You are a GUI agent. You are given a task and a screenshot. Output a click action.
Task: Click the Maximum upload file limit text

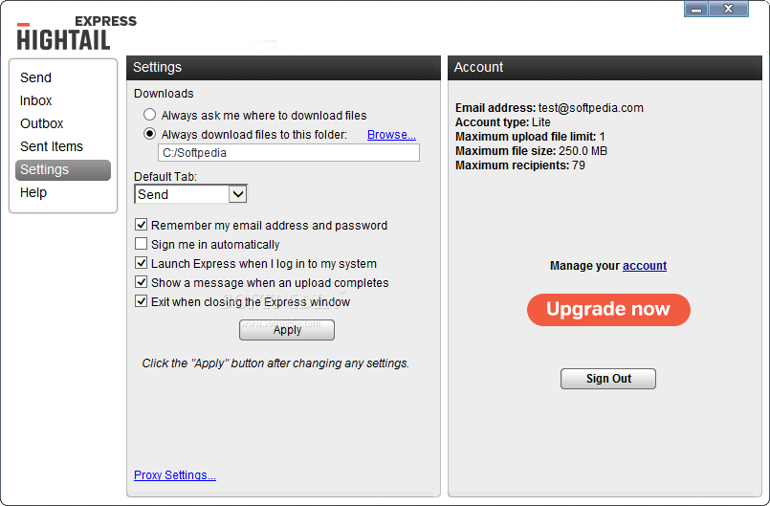530,137
